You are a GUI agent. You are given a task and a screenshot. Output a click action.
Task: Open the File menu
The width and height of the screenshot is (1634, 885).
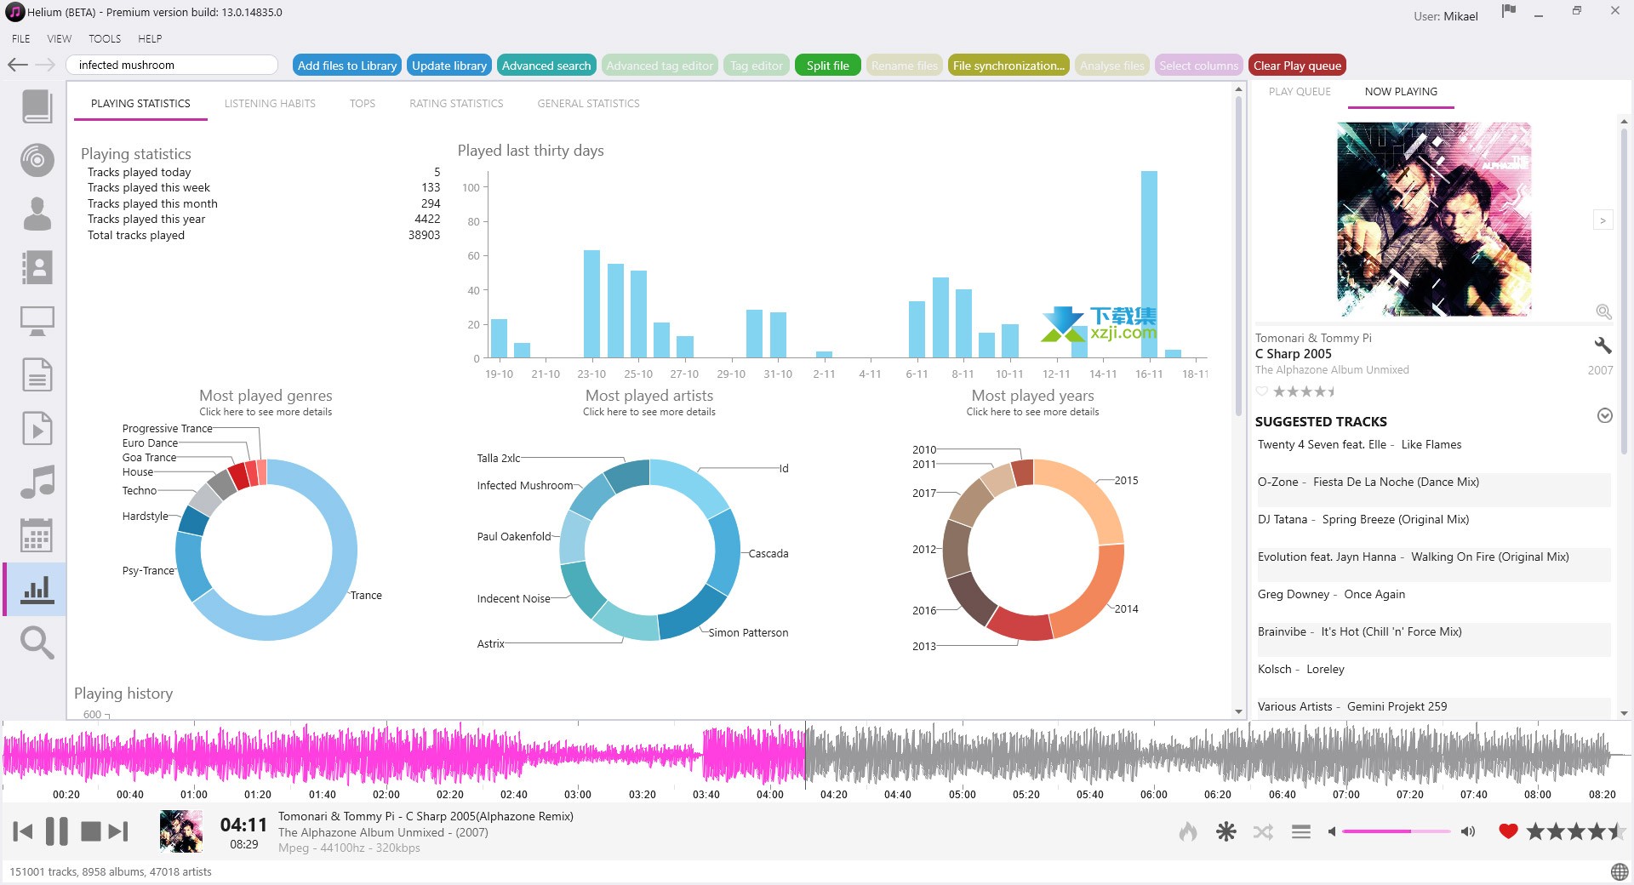pos(21,38)
